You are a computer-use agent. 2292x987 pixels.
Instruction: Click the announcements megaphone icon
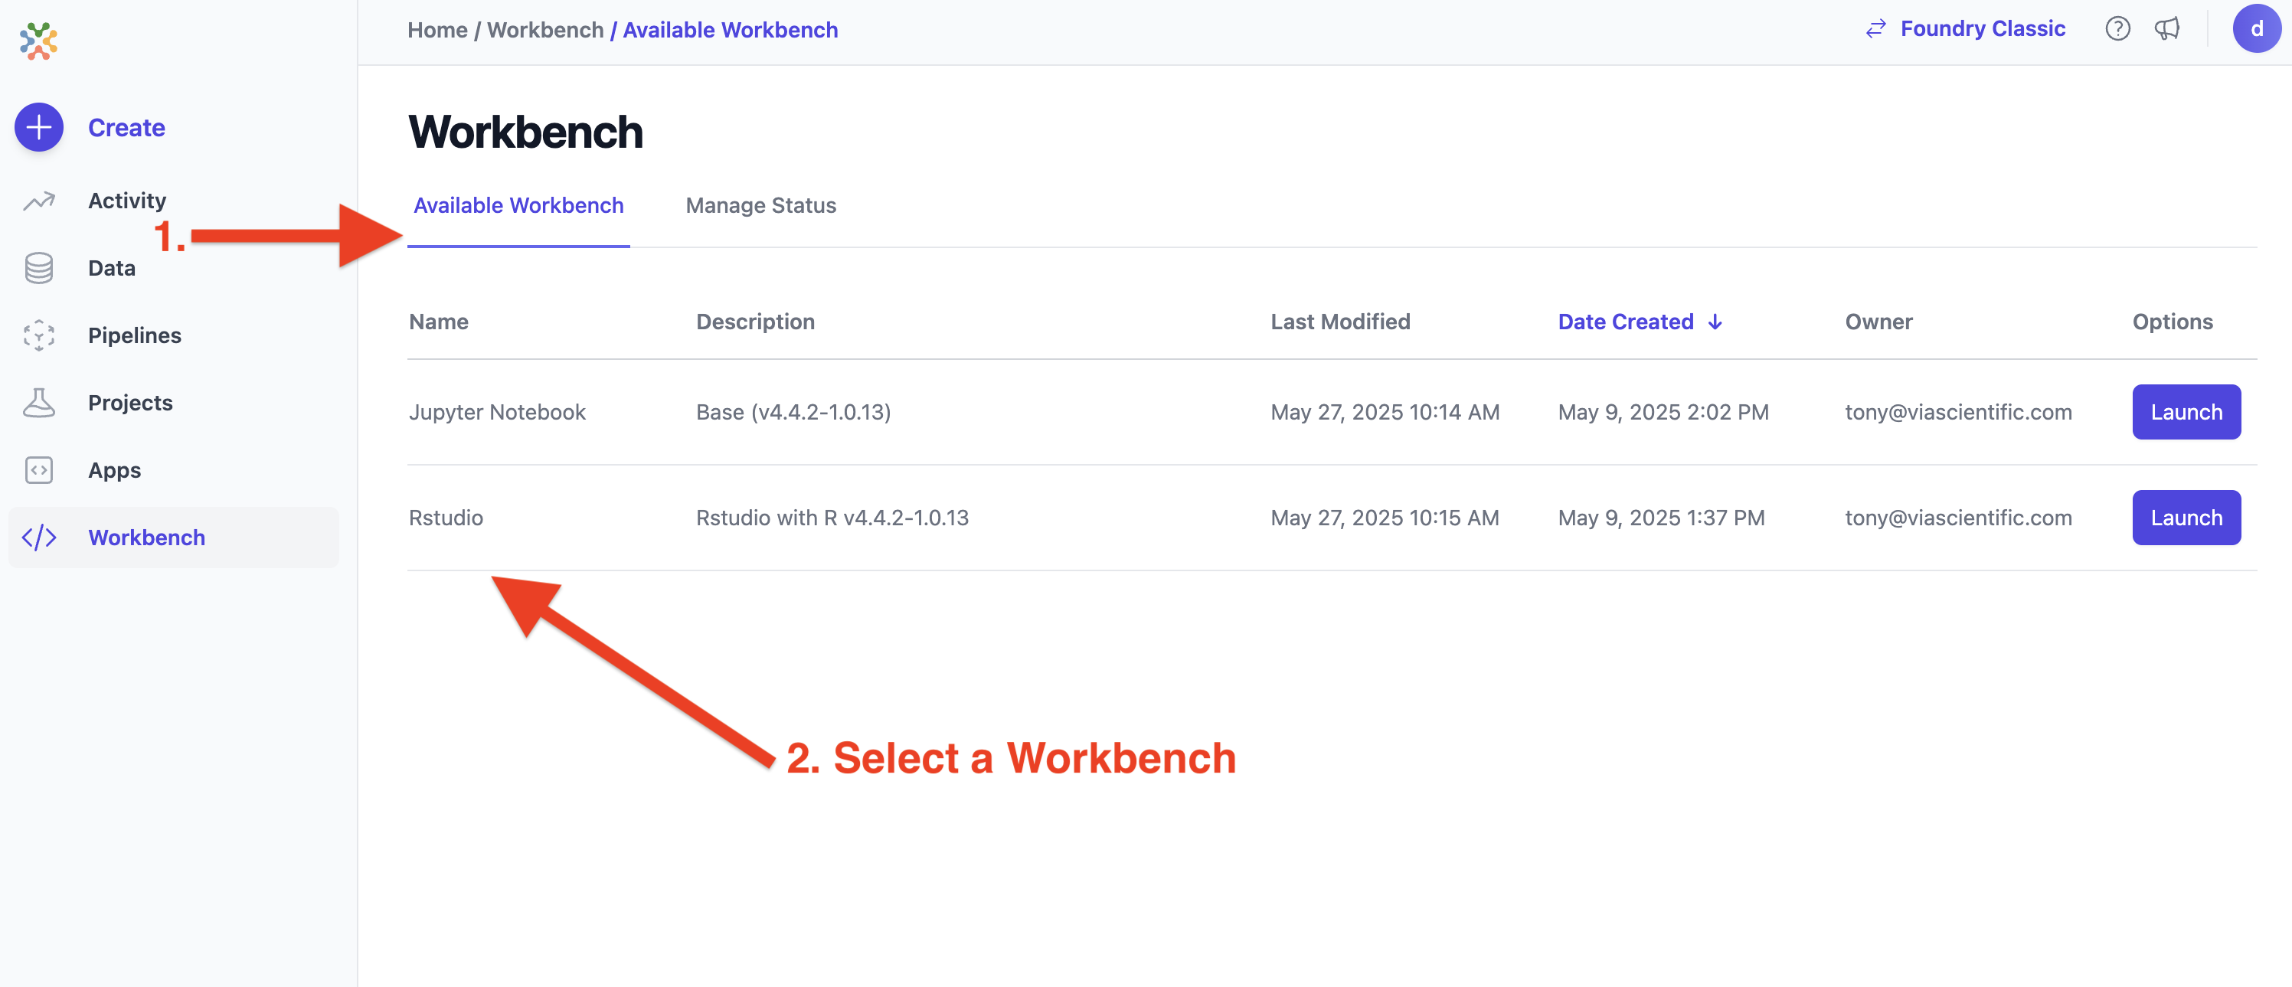(2167, 28)
